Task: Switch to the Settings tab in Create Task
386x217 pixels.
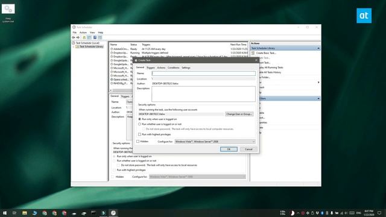Action: [186, 68]
